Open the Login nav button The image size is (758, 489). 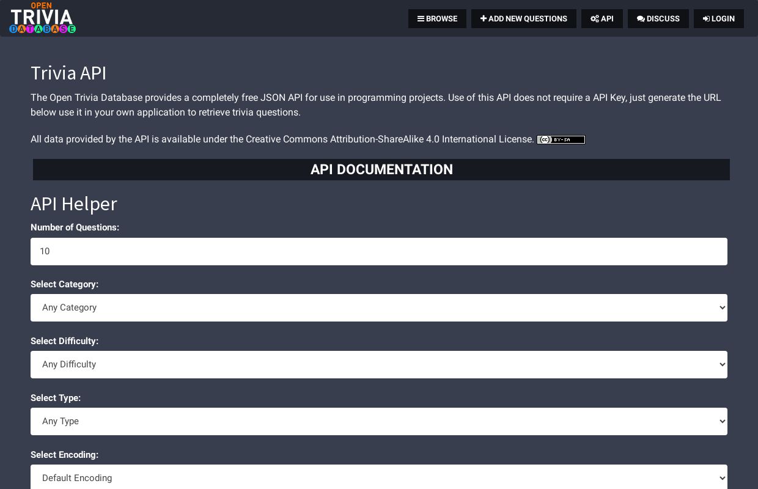719,18
